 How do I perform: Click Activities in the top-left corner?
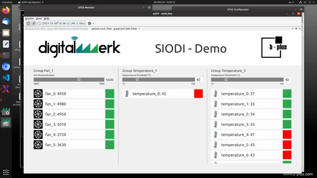click(7, 2)
